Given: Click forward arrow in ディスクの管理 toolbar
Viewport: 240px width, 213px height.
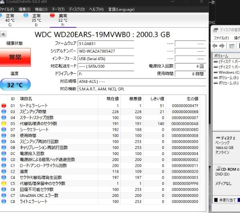Looking at the screenshot, I should pos(222,46).
